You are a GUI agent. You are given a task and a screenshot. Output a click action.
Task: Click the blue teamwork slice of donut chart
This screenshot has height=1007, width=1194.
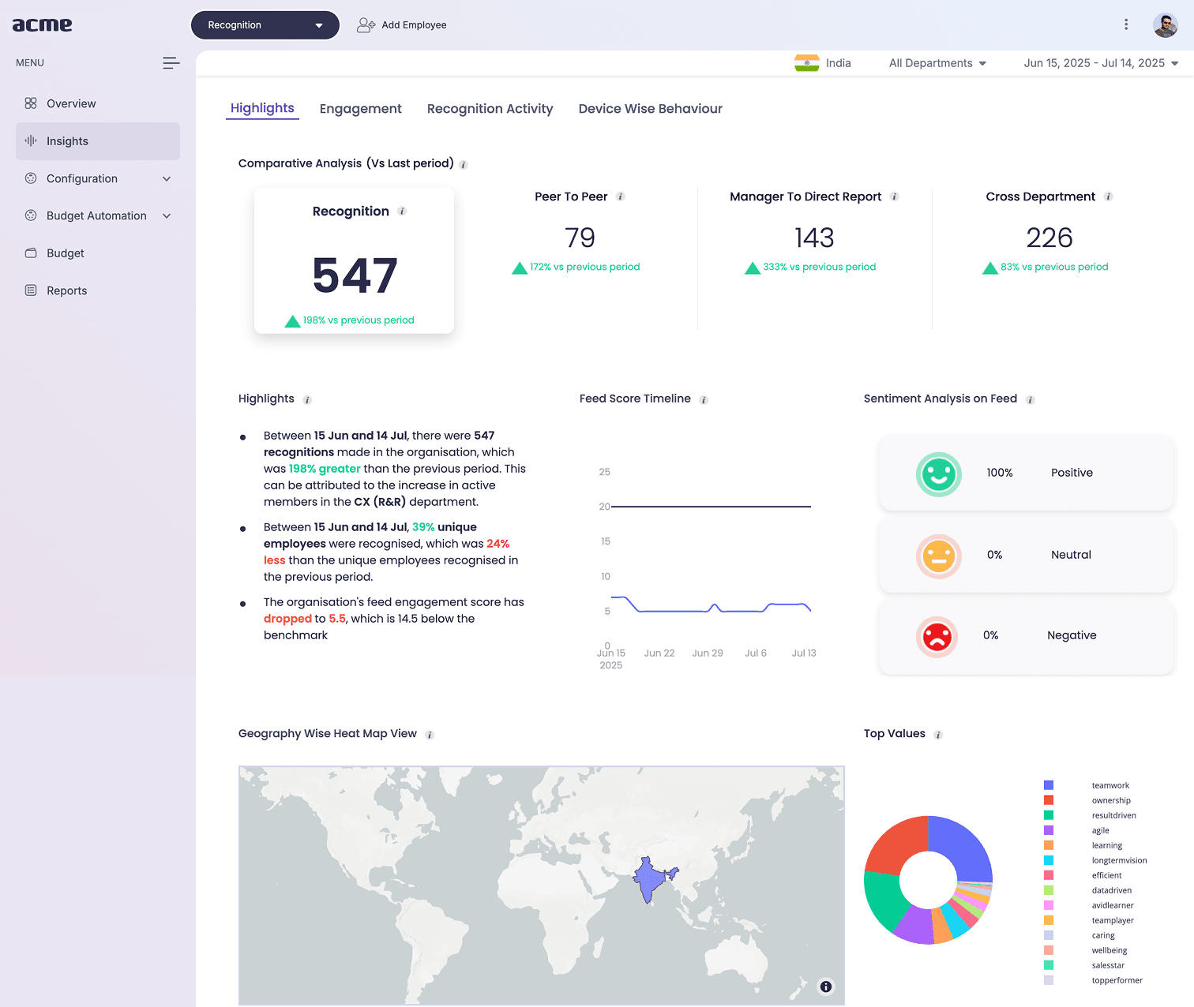click(x=965, y=846)
